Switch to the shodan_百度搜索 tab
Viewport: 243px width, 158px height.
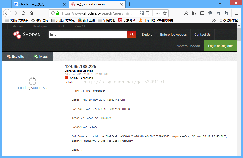coord(40,4)
